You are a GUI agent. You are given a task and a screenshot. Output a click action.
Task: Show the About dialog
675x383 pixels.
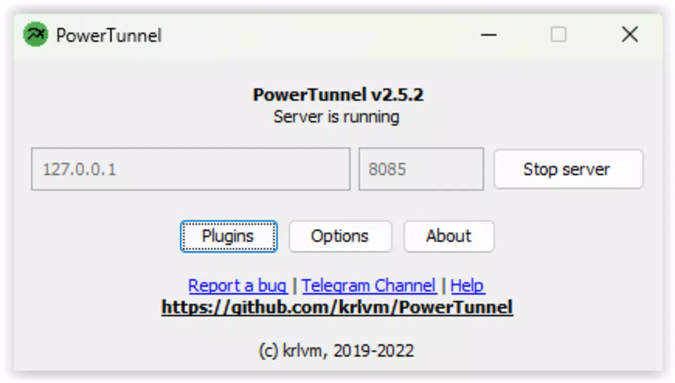click(x=449, y=236)
